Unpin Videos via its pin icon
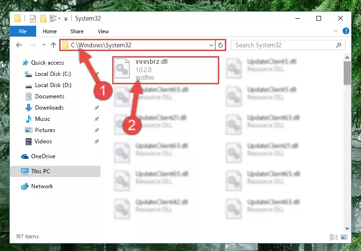361x251 pixels. (96, 141)
